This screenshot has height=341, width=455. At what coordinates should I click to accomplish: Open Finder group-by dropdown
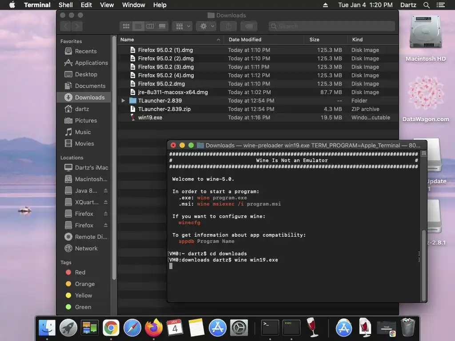[183, 26]
